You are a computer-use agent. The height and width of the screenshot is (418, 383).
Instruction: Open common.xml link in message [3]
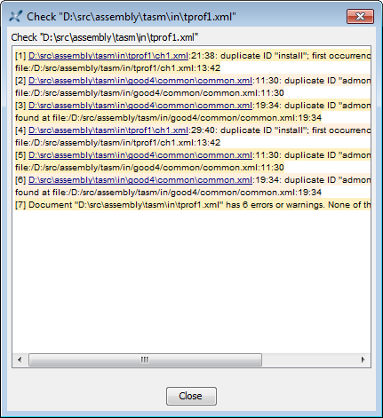click(140, 106)
